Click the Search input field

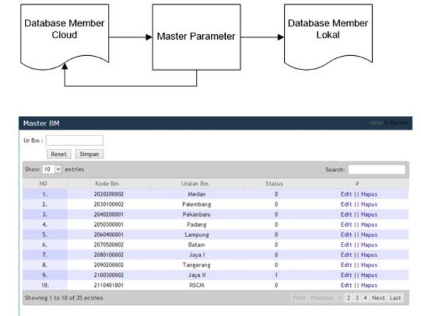point(377,169)
